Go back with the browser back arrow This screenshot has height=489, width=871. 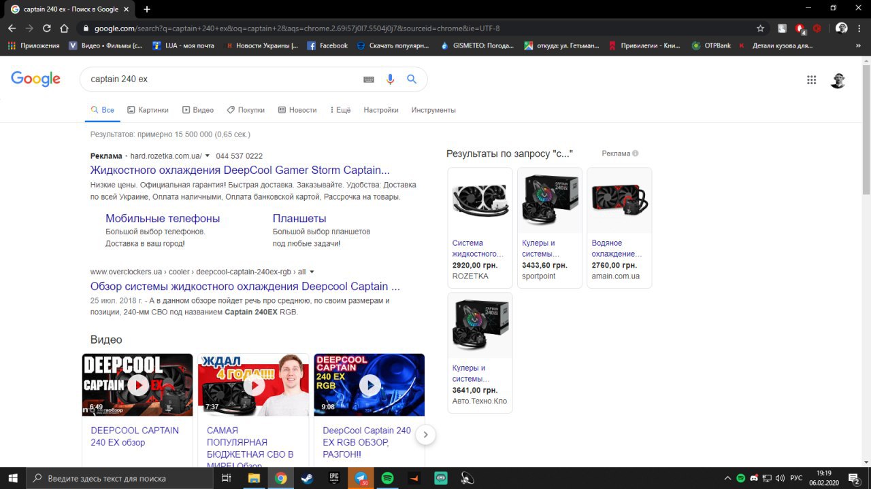pyautogui.click(x=12, y=29)
